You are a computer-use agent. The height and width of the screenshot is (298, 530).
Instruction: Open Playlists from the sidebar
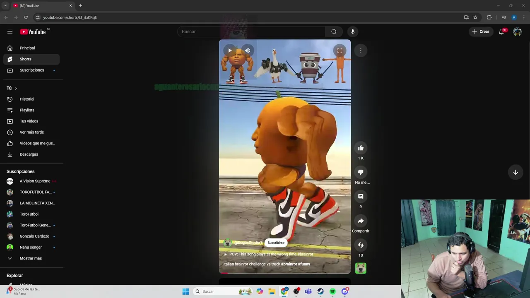(31, 110)
